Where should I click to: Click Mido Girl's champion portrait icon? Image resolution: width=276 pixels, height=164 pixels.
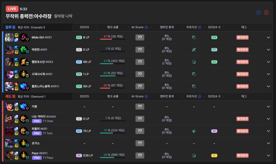click(x=9, y=37)
